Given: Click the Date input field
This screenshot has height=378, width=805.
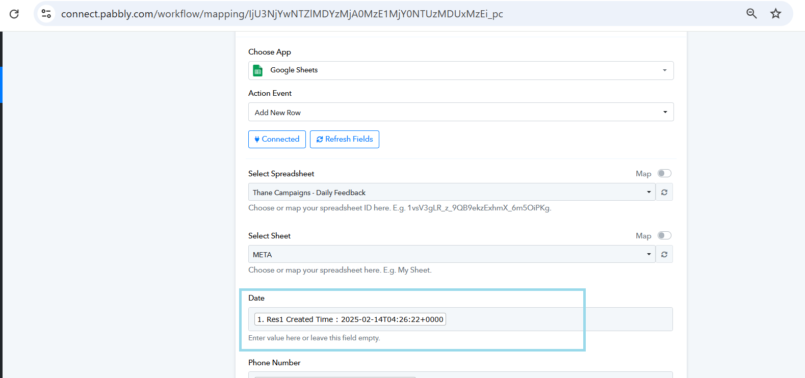Looking at the screenshot, I should pyautogui.click(x=460, y=319).
